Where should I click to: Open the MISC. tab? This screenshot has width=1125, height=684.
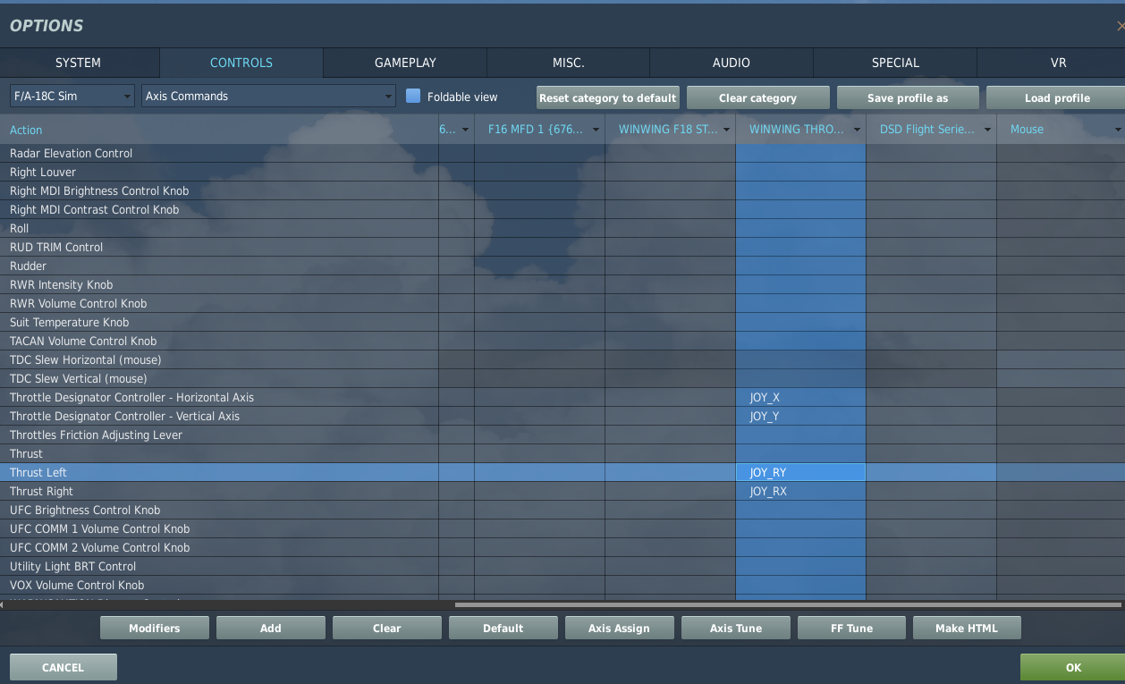[569, 63]
